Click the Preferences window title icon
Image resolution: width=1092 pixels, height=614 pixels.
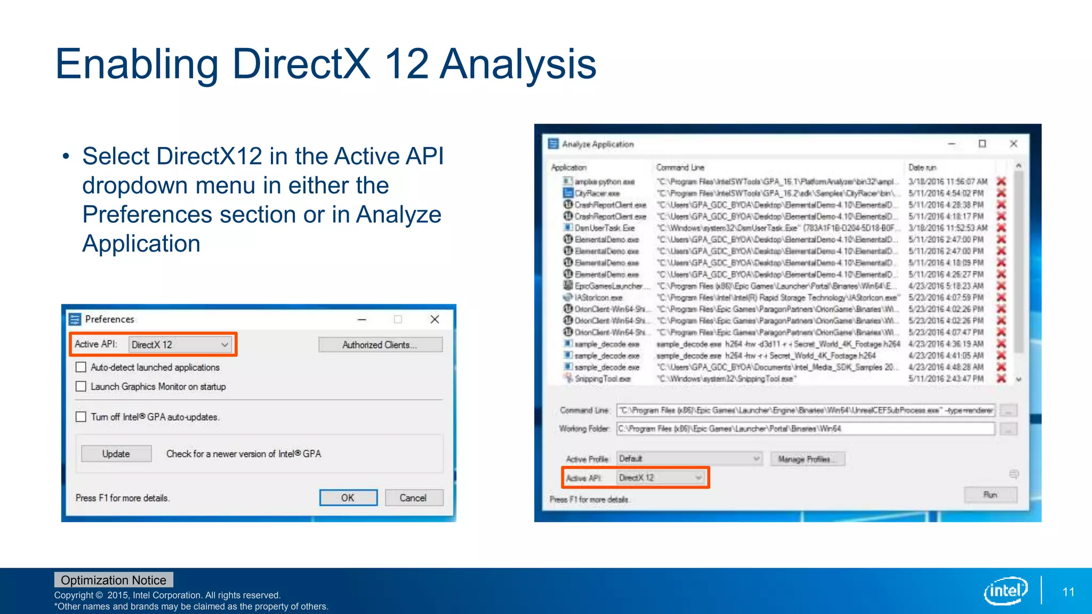pyautogui.click(x=75, y=319)
